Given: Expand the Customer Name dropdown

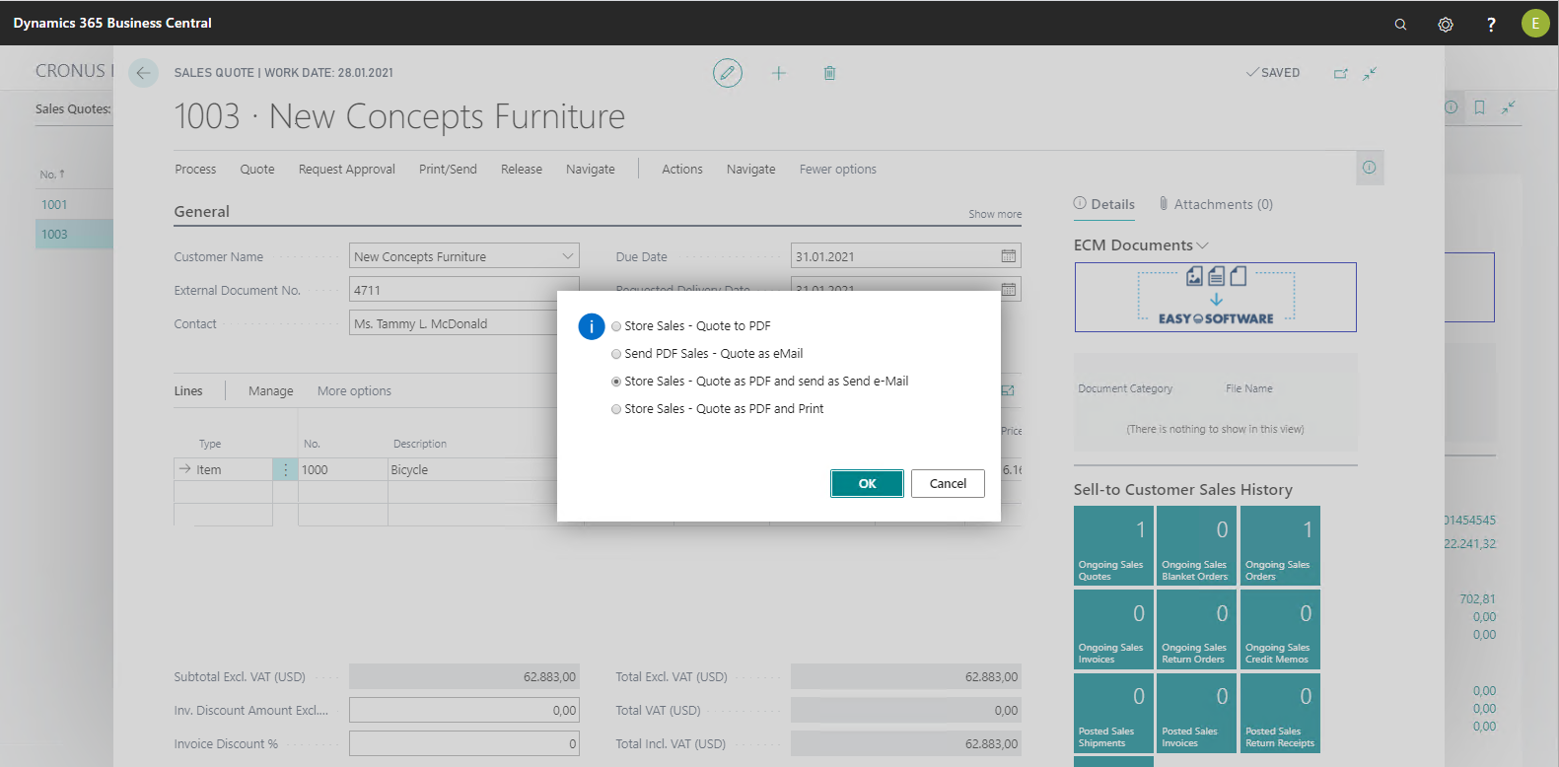Looking at the screenshot, I should (x=568, y=256).
